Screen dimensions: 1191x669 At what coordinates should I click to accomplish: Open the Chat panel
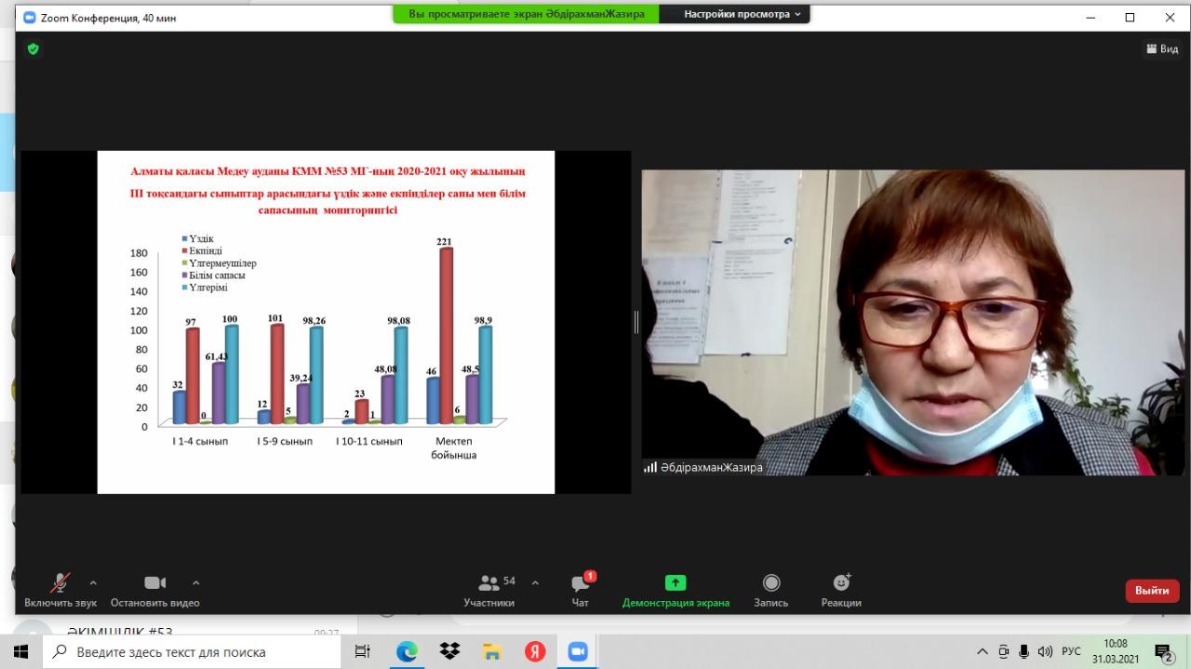(581, 590)
